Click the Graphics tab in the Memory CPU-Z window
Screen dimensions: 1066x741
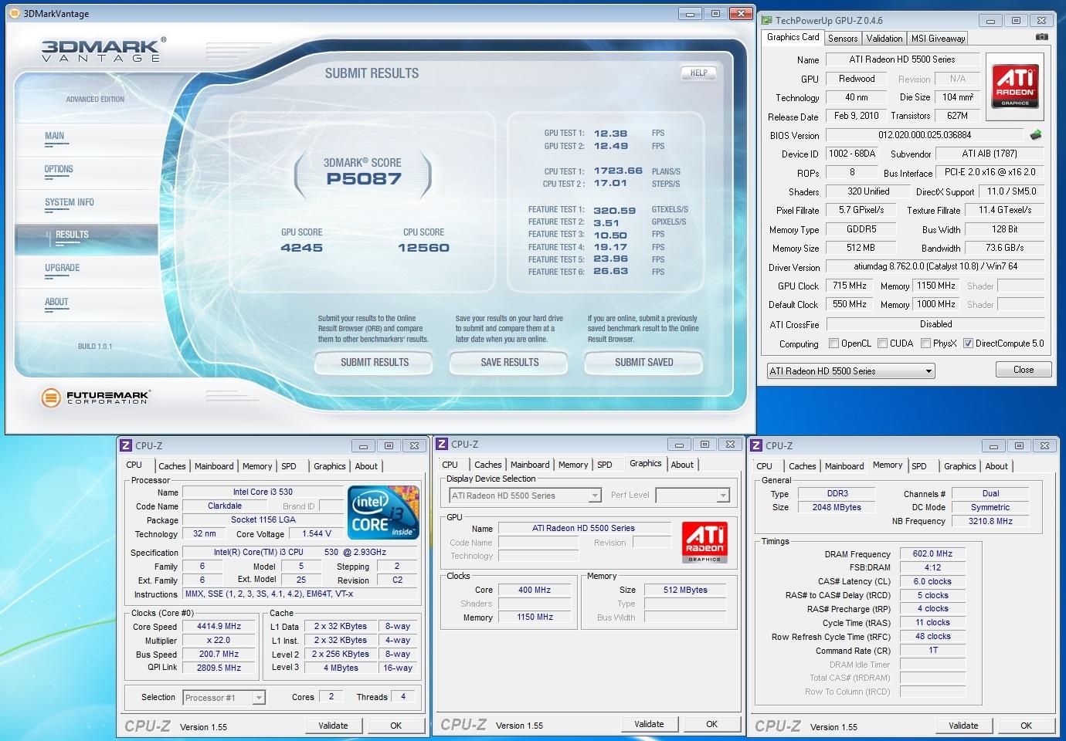point(959,466)
